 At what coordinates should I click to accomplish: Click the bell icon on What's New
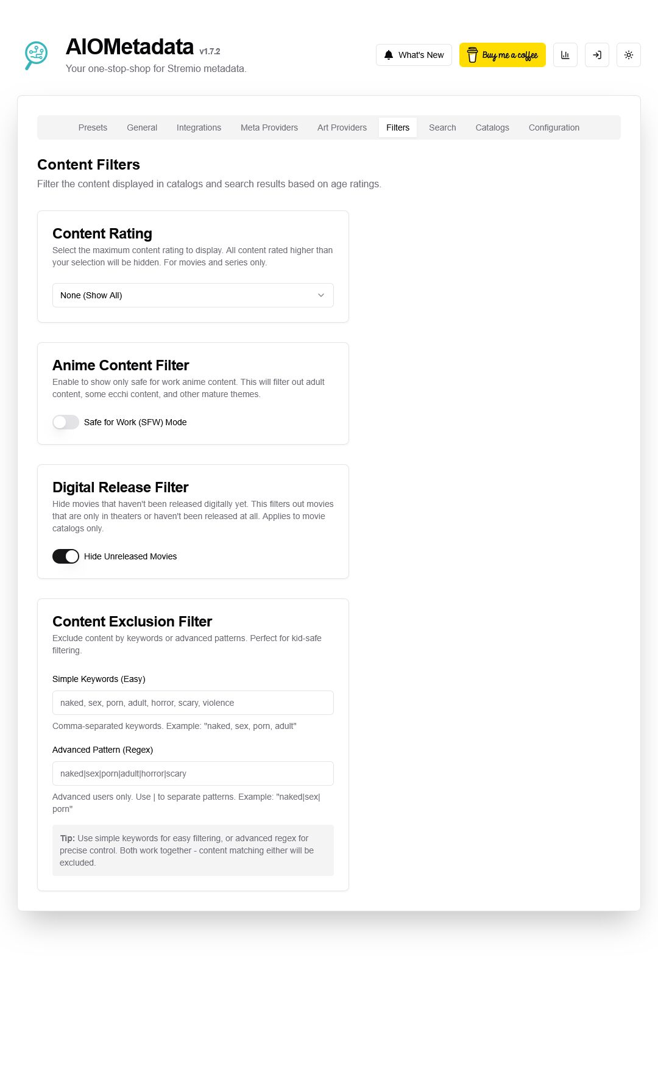[x=388, y=55]
